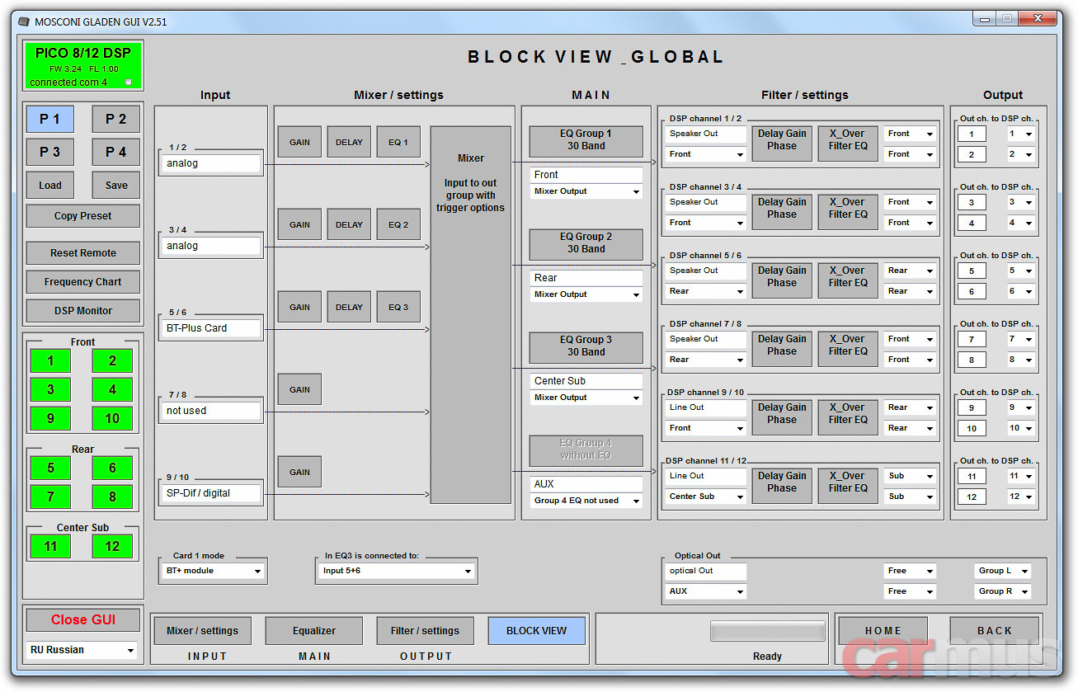Toggle Front channel 1 green button

point(50,360)
